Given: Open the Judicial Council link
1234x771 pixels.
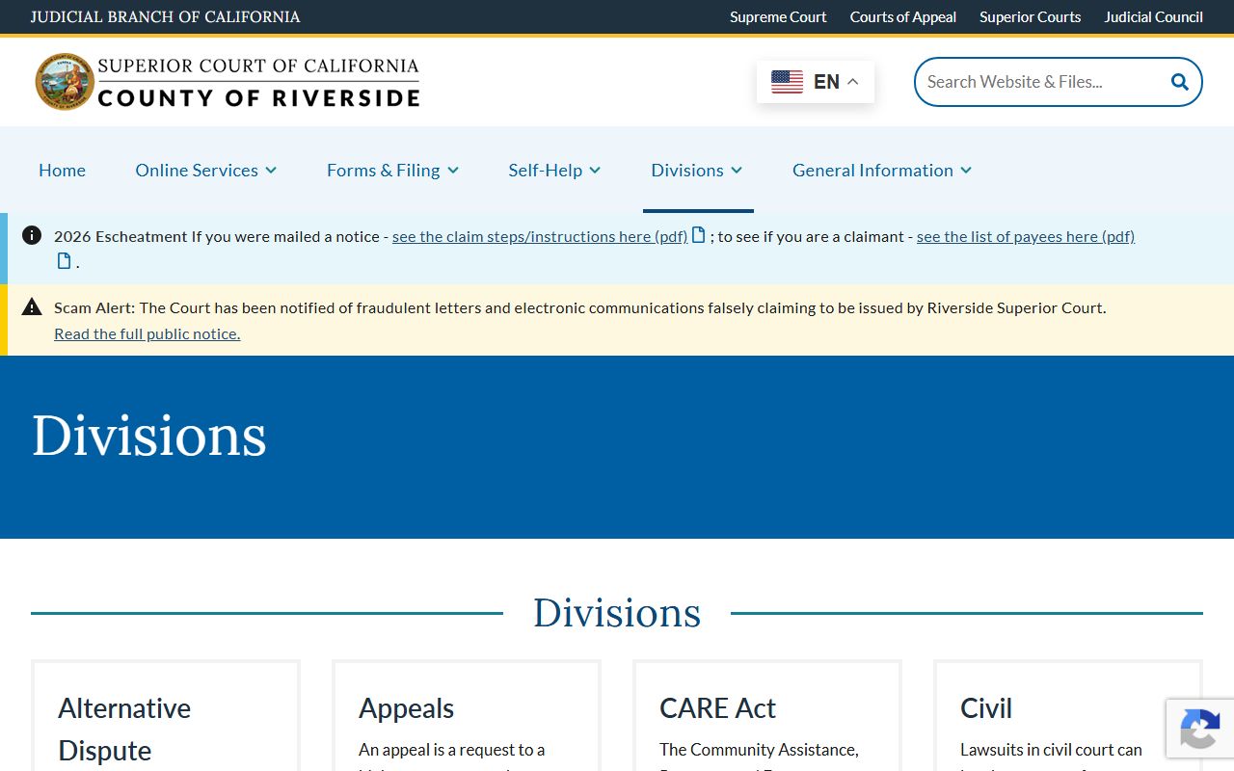Looking at the screenshot, I should point(1153,16).
